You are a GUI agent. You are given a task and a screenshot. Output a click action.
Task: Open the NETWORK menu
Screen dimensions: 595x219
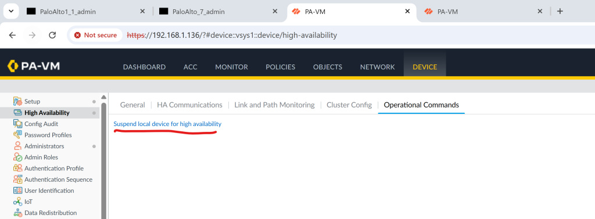[x=378, y=67]
